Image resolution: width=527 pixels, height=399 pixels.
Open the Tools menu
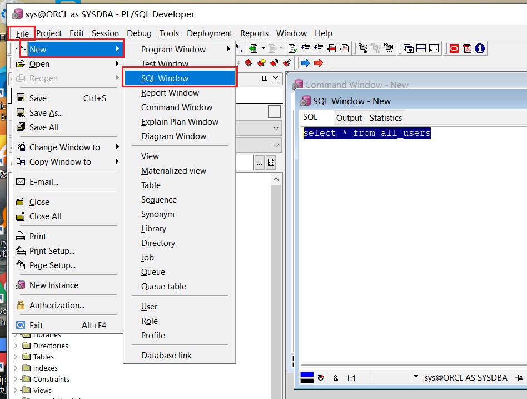click(x=169, y=33)
